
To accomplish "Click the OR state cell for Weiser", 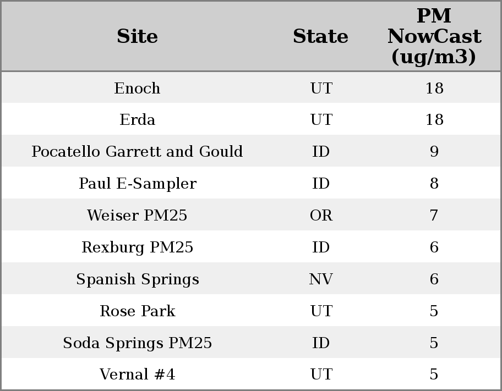I will (x=321, y=216).
